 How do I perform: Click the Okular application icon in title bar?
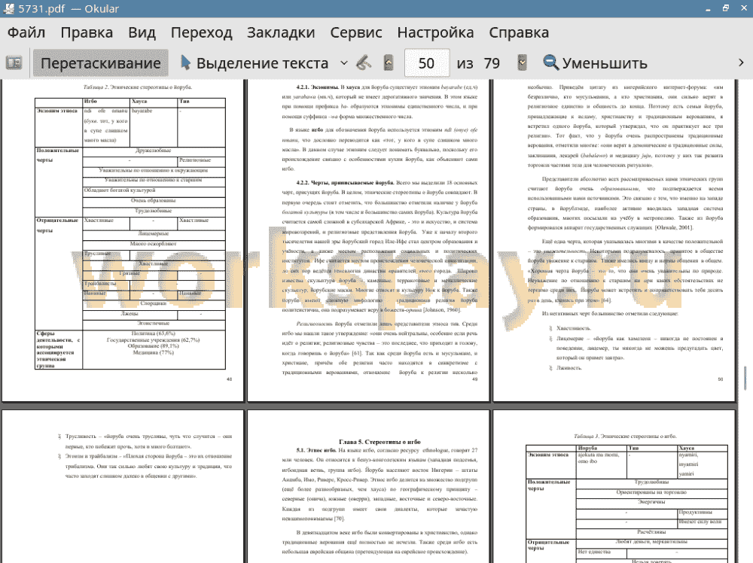coord(8,8)
